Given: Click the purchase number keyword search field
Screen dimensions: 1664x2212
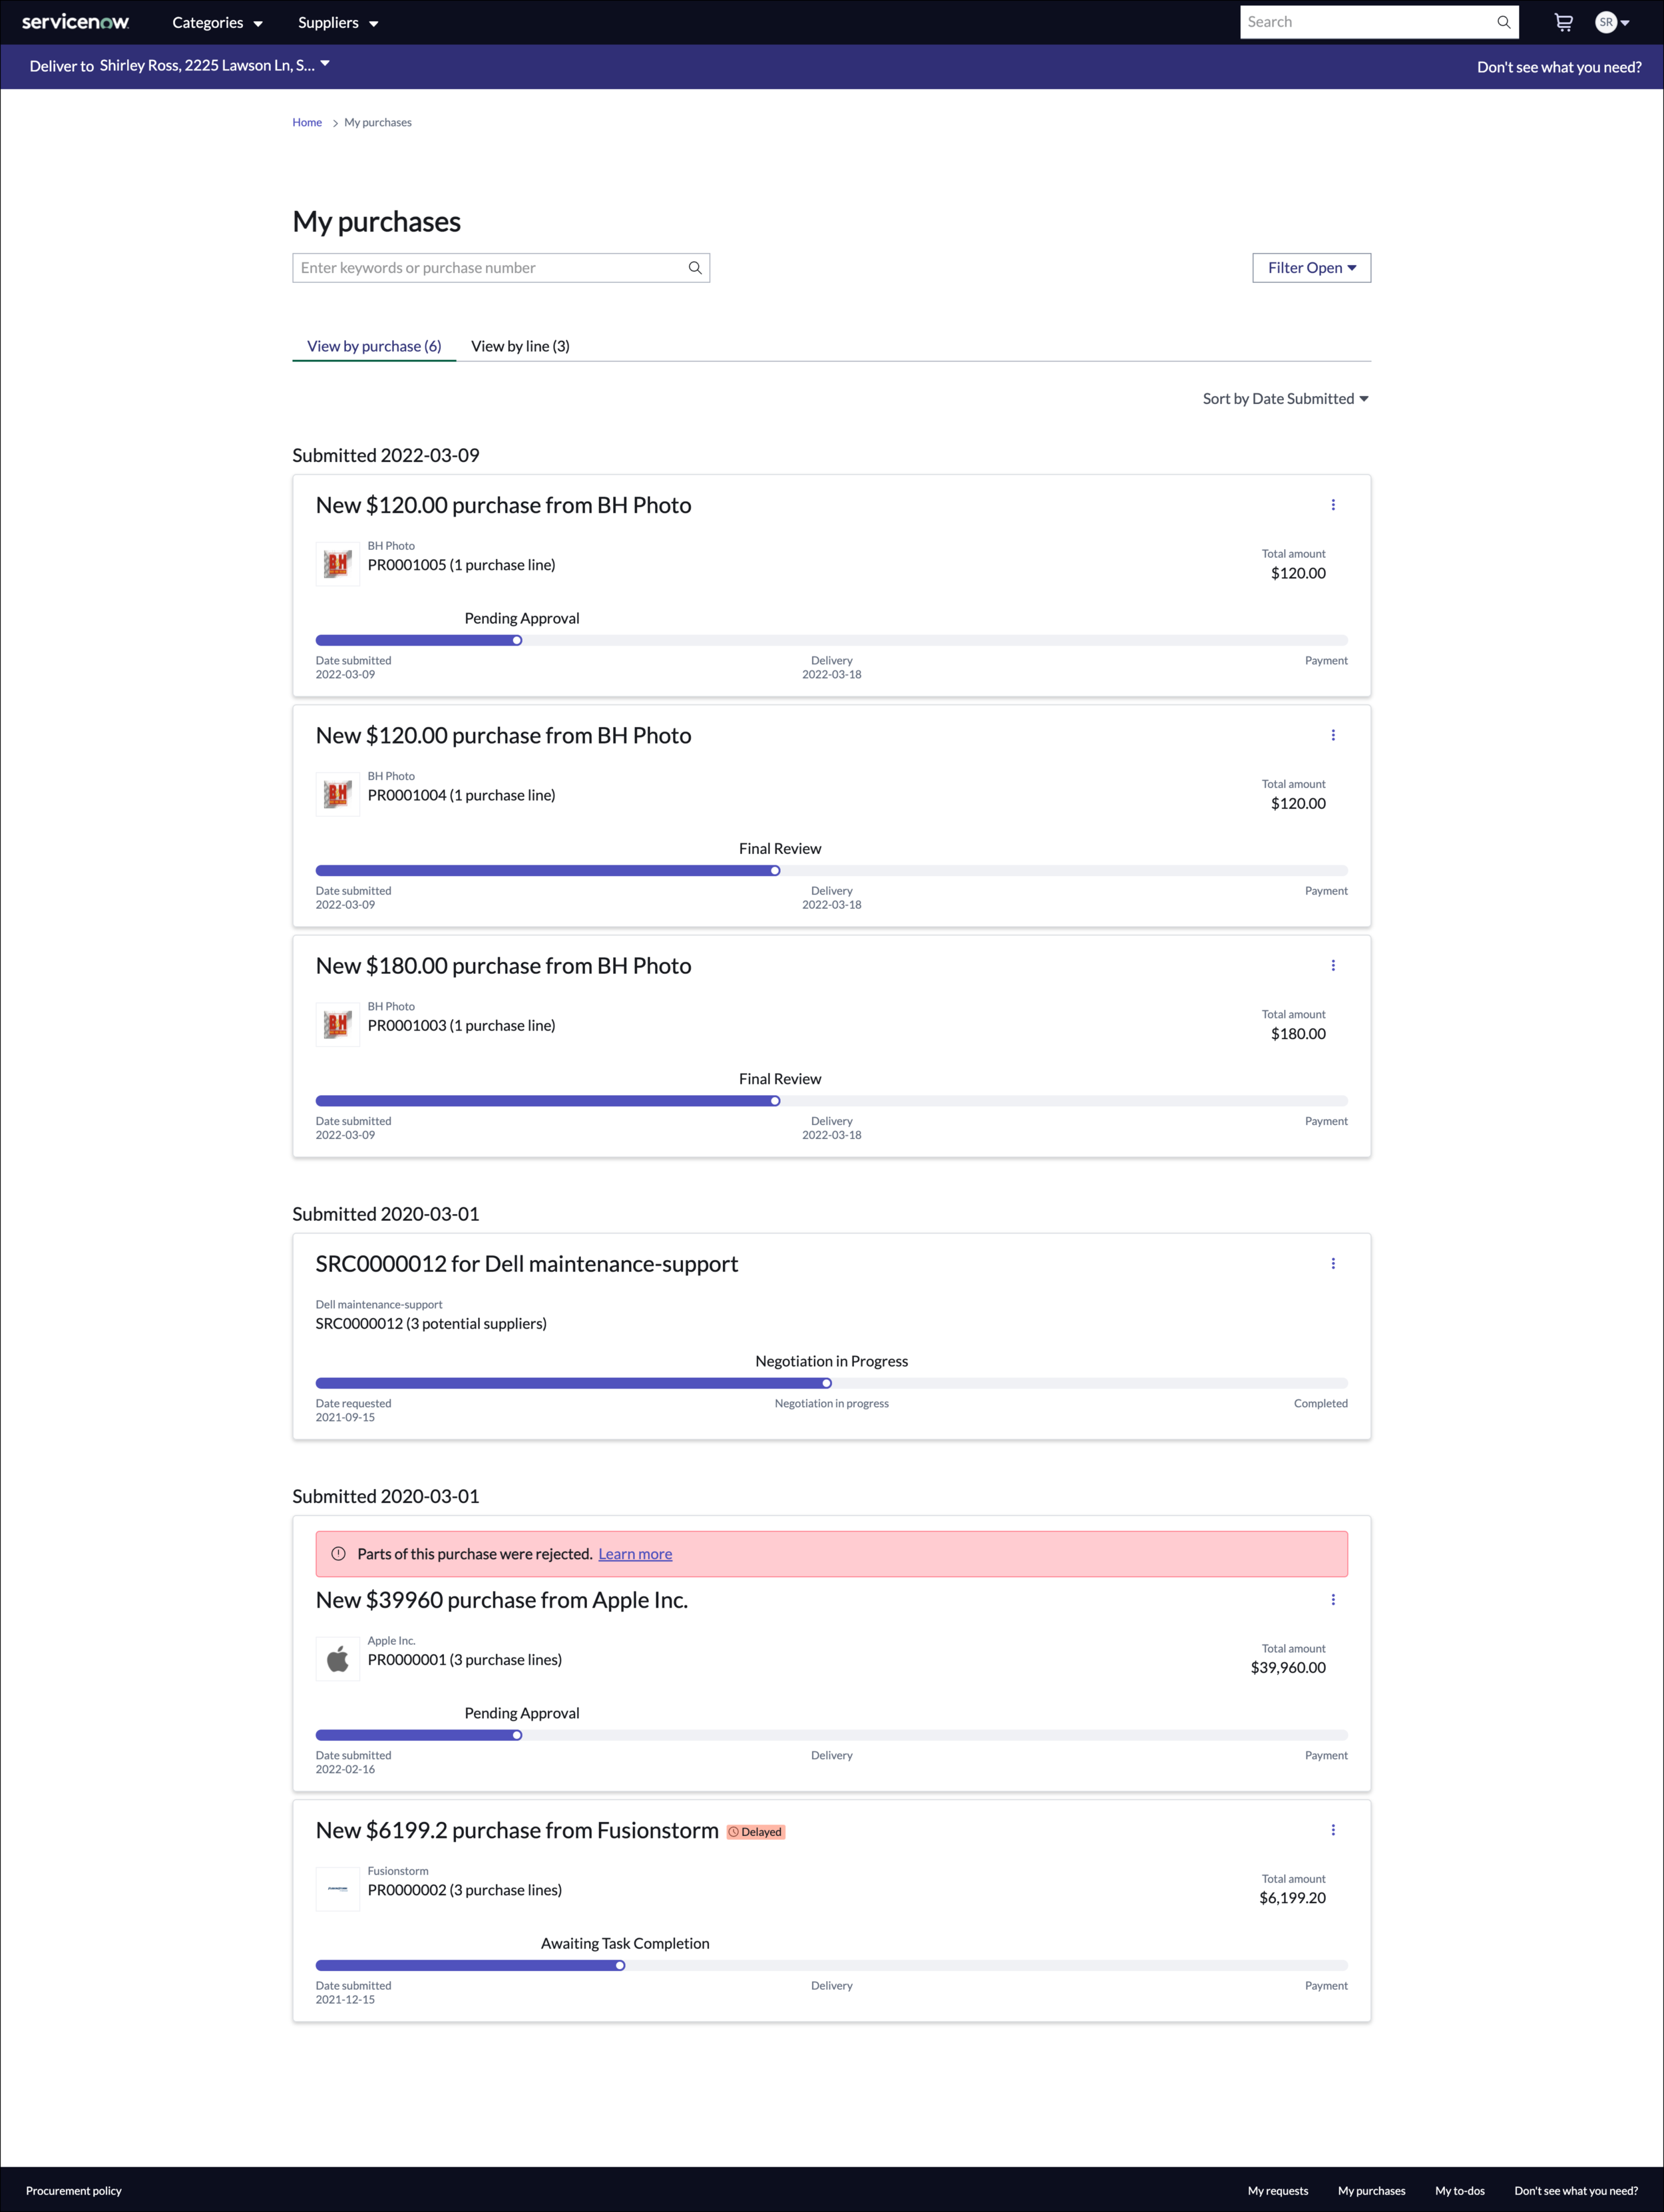Looking at the screenshot, I should pos(490,268).
